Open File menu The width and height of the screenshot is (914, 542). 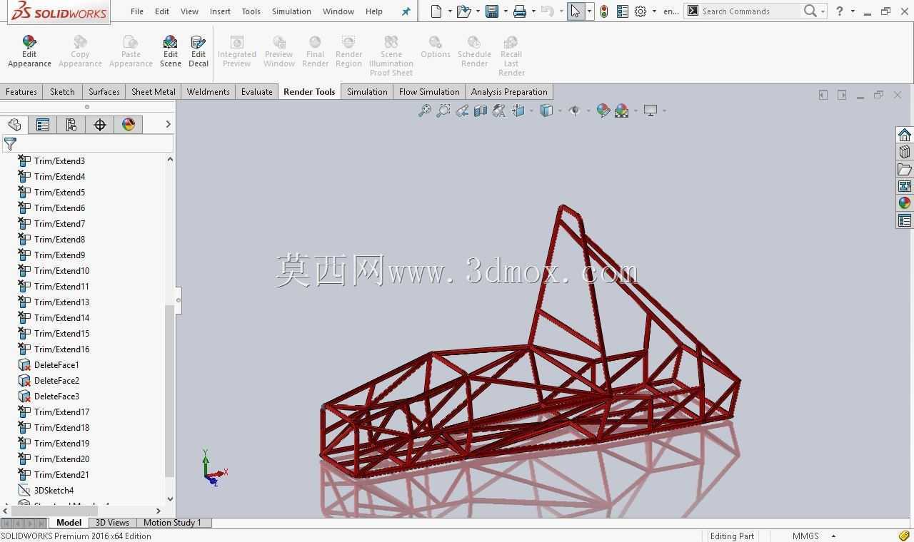pyautogui.click(x=136, y=11)
